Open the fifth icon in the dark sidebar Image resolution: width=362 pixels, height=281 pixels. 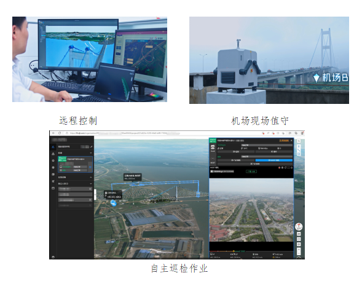click(x=53, y=175)
